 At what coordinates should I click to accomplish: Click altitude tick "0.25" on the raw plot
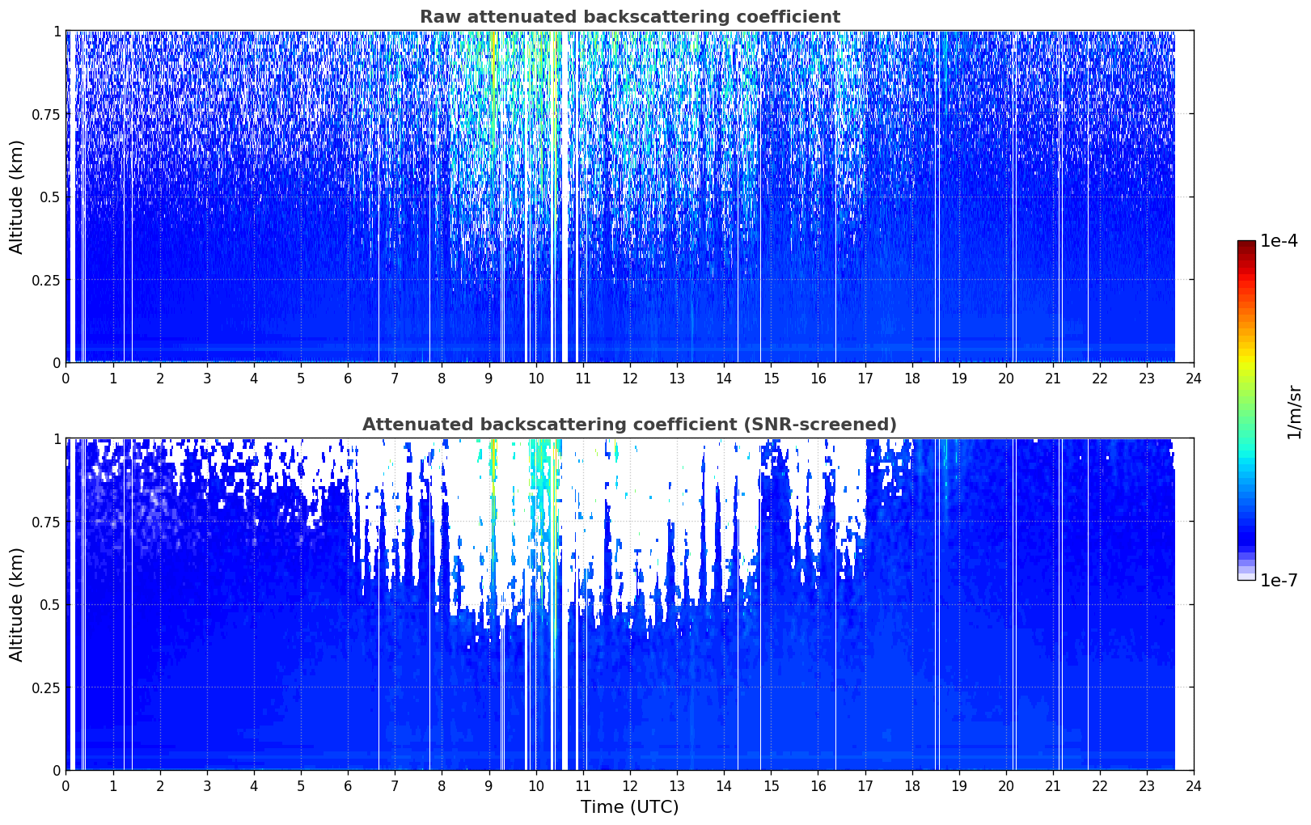(47, 280)
